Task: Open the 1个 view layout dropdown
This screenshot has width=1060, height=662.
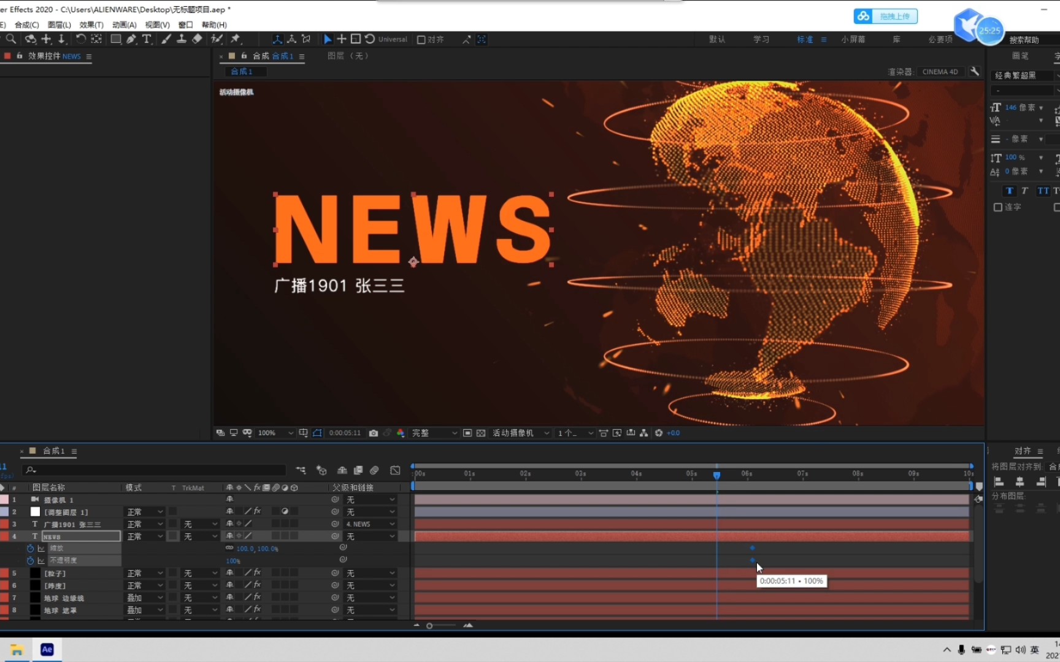Action: [575, 433]
